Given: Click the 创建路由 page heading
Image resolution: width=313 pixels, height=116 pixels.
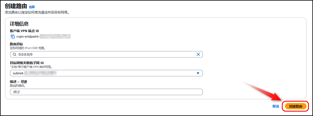Looking at the screenshot, I should tap(16, 6).
